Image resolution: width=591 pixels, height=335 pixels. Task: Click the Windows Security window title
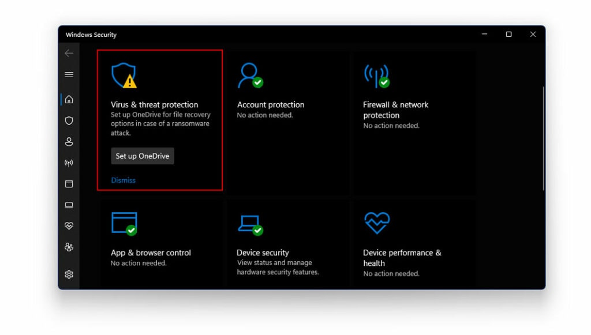pyautogui.click(x=91, y=35)
